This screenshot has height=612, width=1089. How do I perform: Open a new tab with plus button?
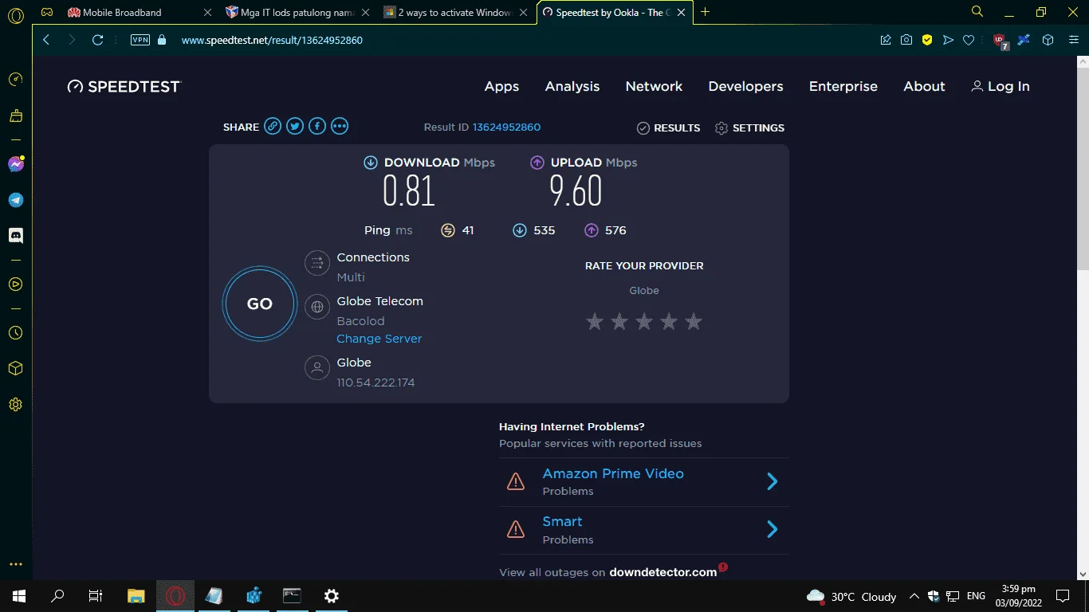705,12
